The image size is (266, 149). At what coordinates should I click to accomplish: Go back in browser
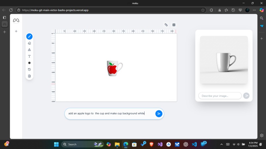(x=4, y=10)
